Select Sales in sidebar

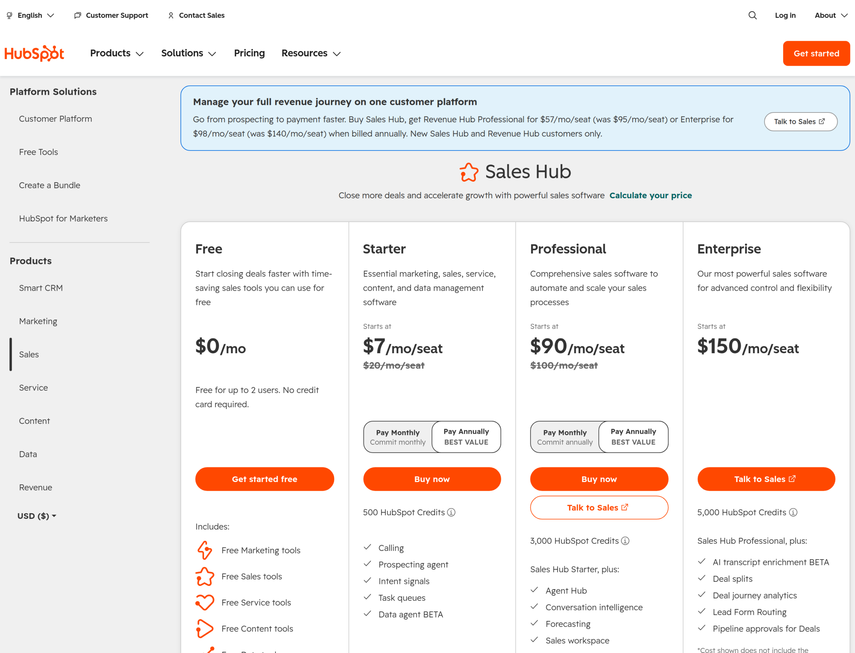(29, 355)
